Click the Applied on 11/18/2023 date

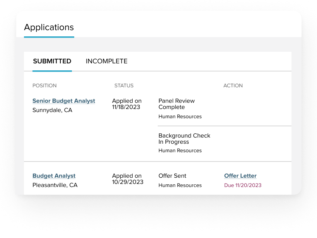pos(127,104)
